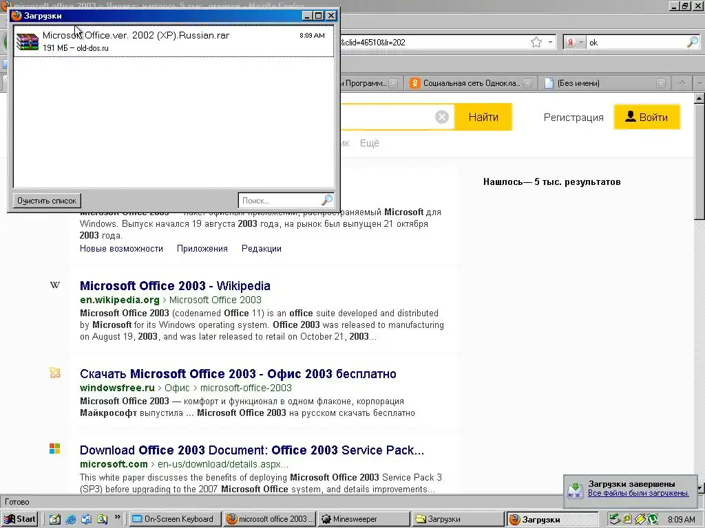
Task: Click the safely-remove-hardware tray icon
Action: click(615, 520)
